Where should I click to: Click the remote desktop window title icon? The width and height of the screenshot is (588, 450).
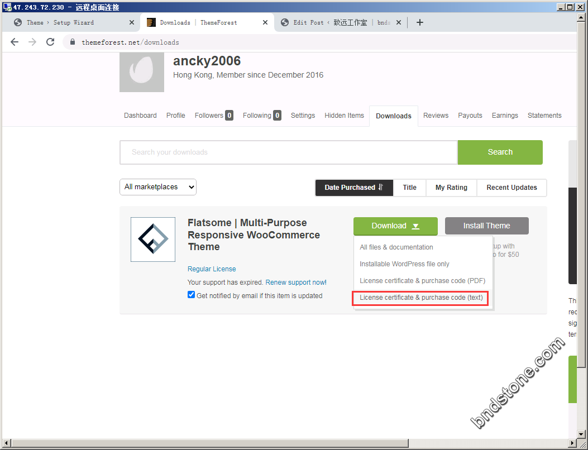[x=7, y=7]
